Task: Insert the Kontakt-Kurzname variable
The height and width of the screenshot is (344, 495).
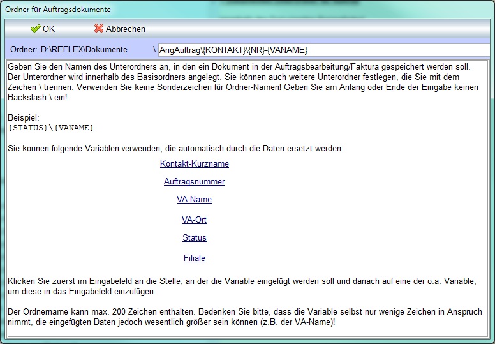Action: (195, 163)
